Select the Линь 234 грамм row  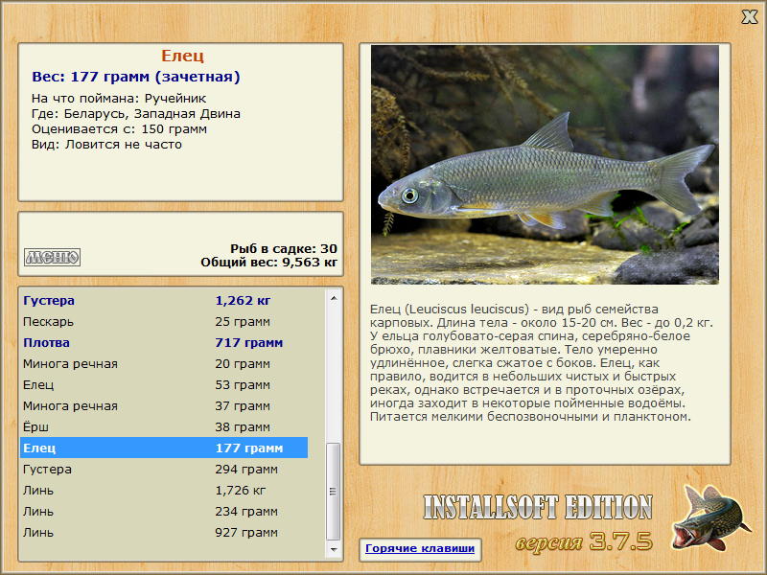click(x=164, y=511)
